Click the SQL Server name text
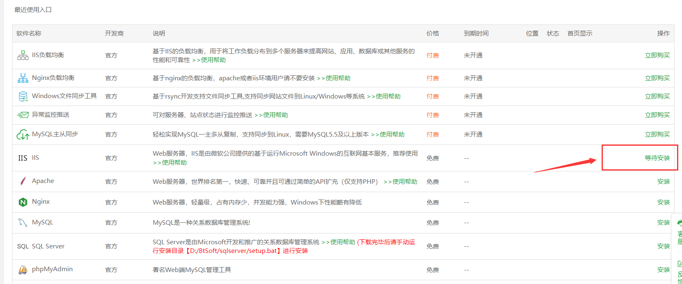682x284 pixels. (x=48, y=246)
